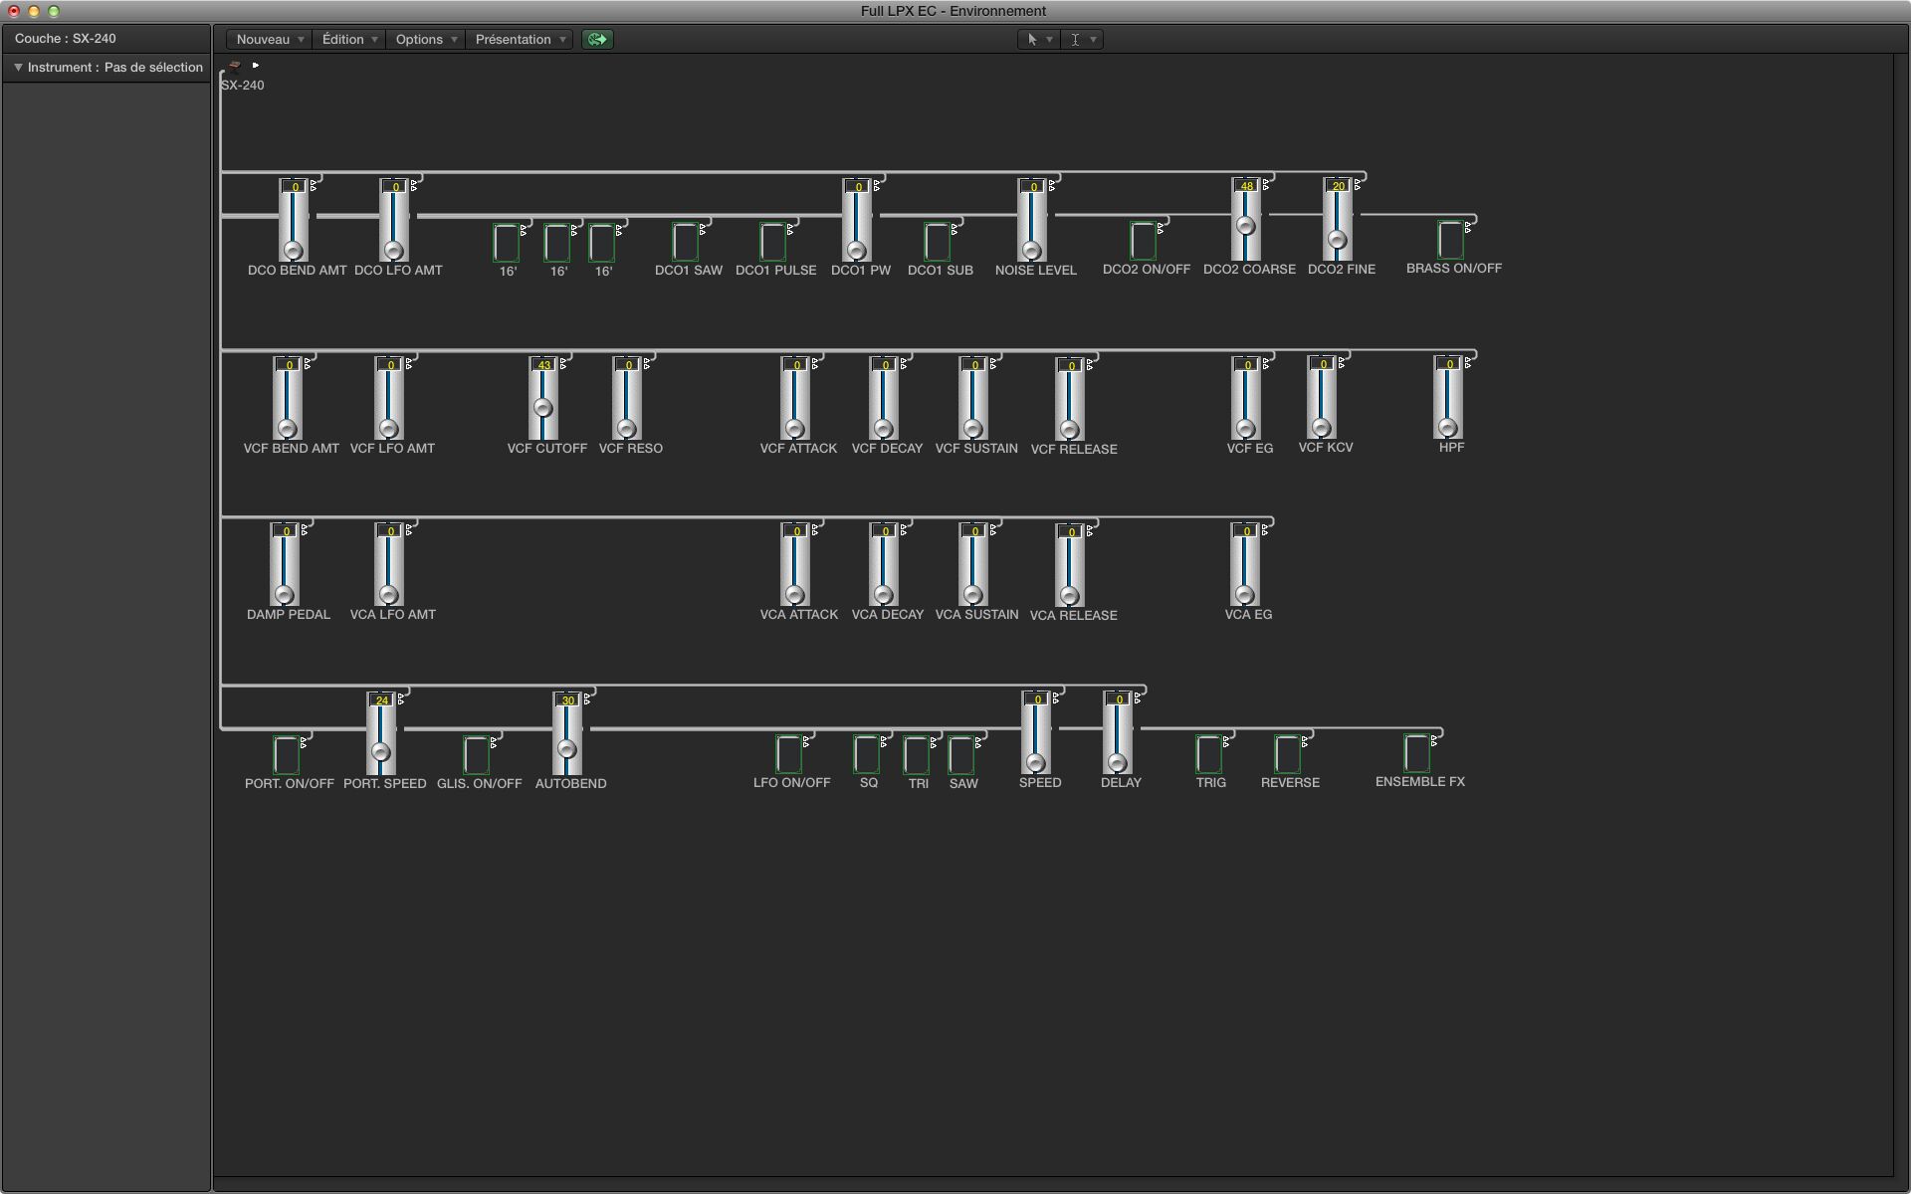Open the Couche SX-240 layer popup
Screen dimensions: 1911x1194
[x=66, y=39]
